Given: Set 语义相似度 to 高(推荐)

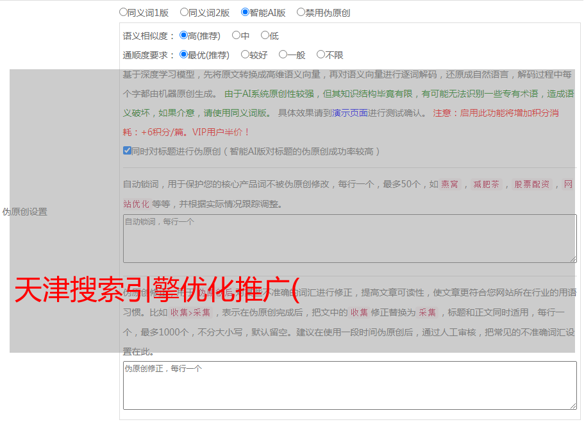Looking at the screenshot, I should (x=183, y=36).
